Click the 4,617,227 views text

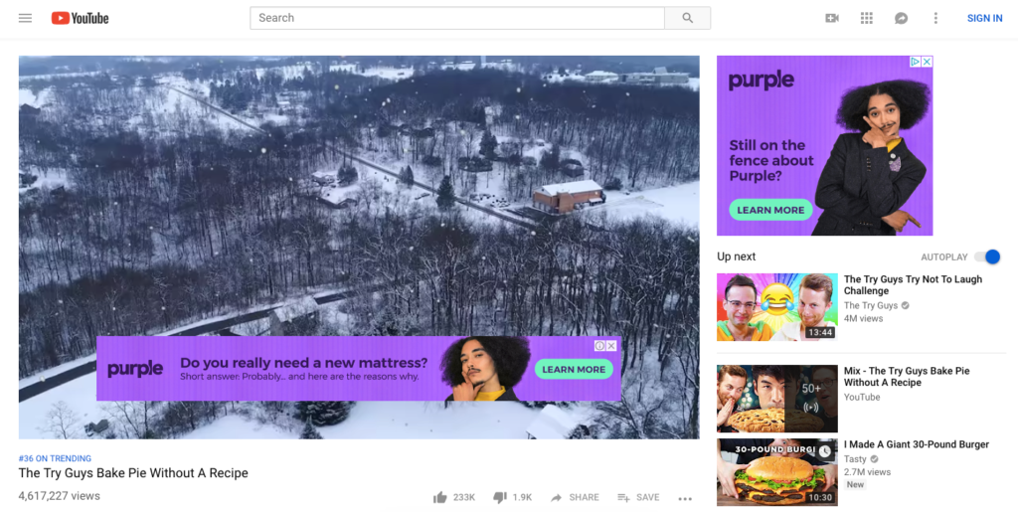pos(59,496)
